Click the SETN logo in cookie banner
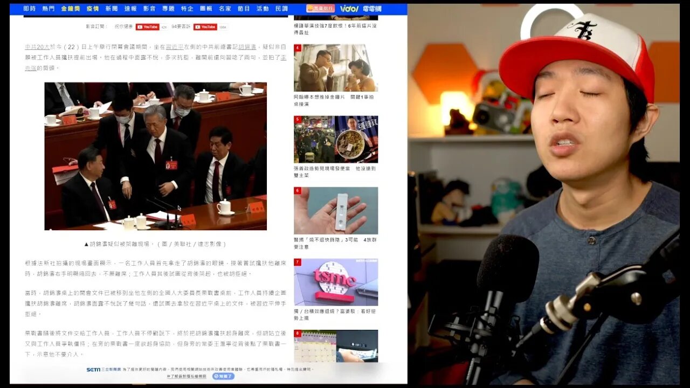 pyautogui.click(x=93, y=370)
